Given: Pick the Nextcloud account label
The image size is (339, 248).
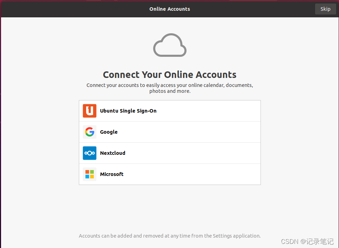Looking at the screenshot, I should coord(113,153).
